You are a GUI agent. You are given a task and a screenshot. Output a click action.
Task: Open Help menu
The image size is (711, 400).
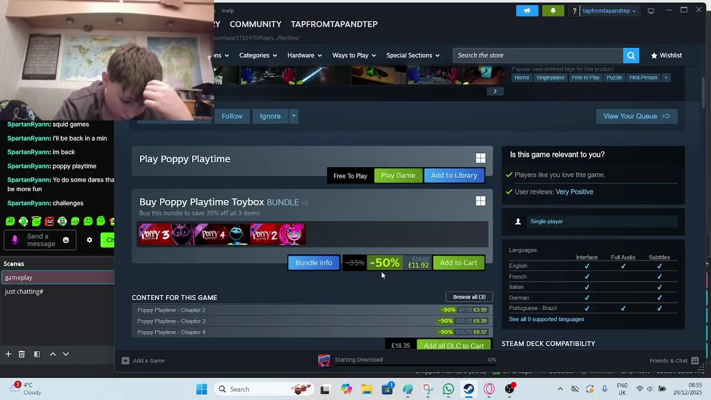point(228,11)
